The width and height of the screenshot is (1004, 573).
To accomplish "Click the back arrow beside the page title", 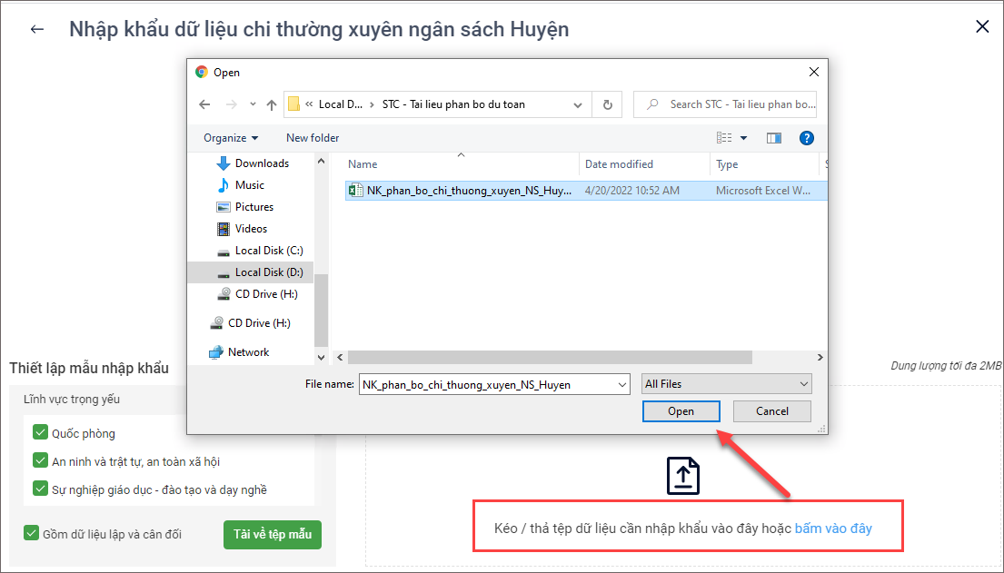I will point(37,29).
